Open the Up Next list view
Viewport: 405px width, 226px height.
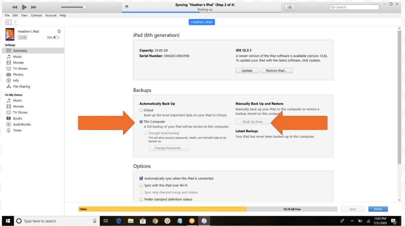(x=289, y=7)
